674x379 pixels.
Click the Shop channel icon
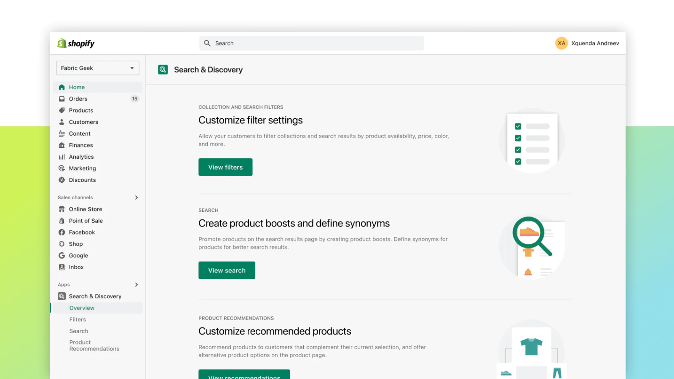point(62,244)
